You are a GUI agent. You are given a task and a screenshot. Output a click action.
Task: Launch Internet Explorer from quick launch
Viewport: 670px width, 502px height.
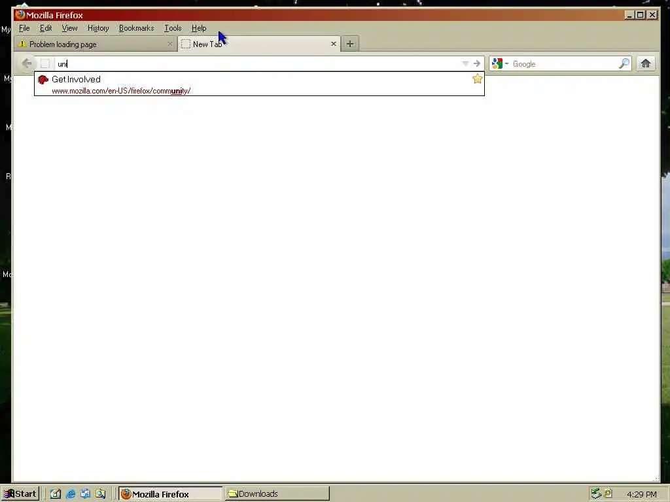71,494
